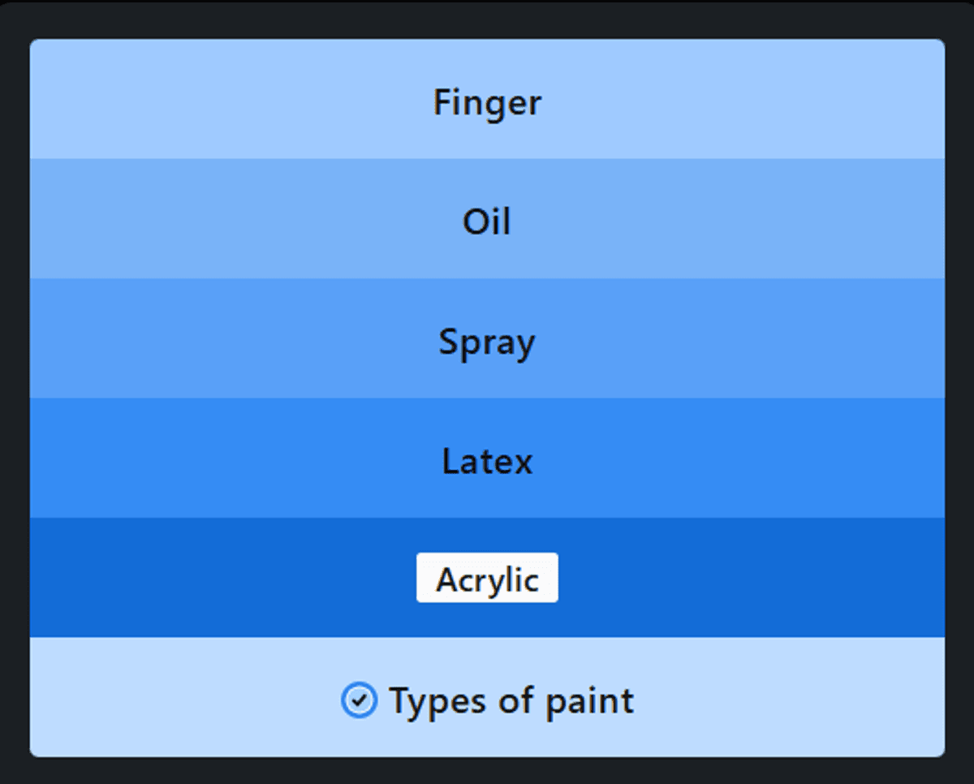Screen dimensions: 974x784
Task: Click the highlighted Acrylic label
Action: (x=487, y=579)
